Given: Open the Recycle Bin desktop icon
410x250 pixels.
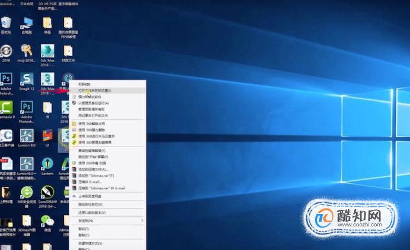Looking at the screenshot, I should (6, 25).
